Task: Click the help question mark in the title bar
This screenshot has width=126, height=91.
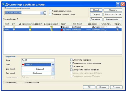Action: coord(118,4)
